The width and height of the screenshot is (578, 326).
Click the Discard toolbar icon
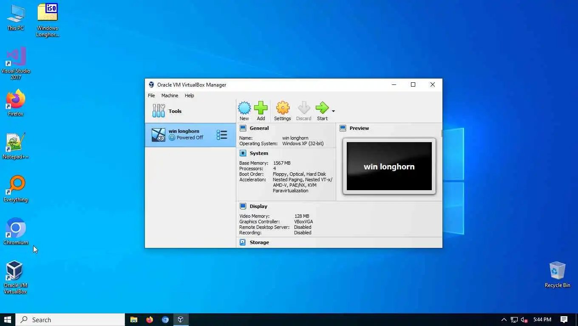click(x=304, y=108)
